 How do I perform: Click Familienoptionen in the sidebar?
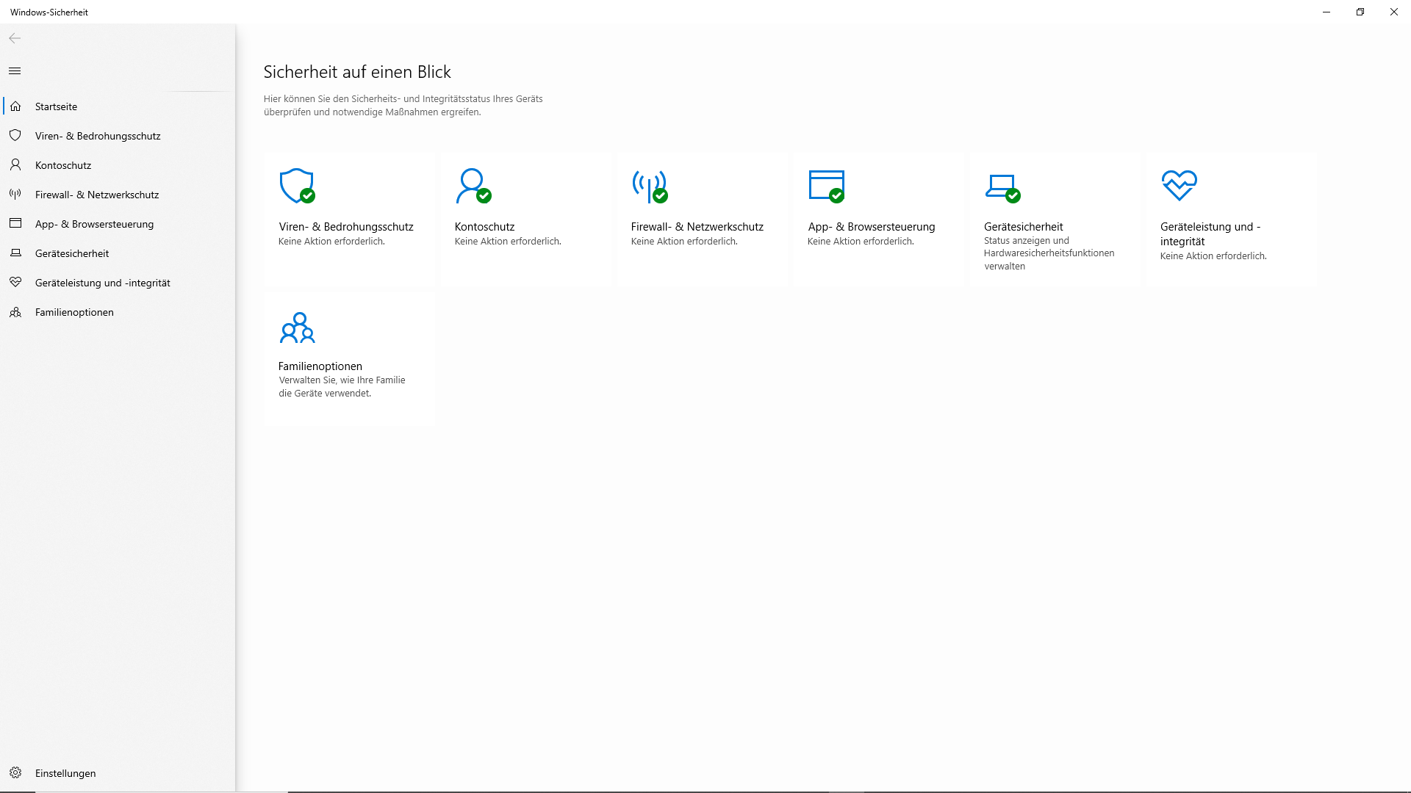point(74,312)
